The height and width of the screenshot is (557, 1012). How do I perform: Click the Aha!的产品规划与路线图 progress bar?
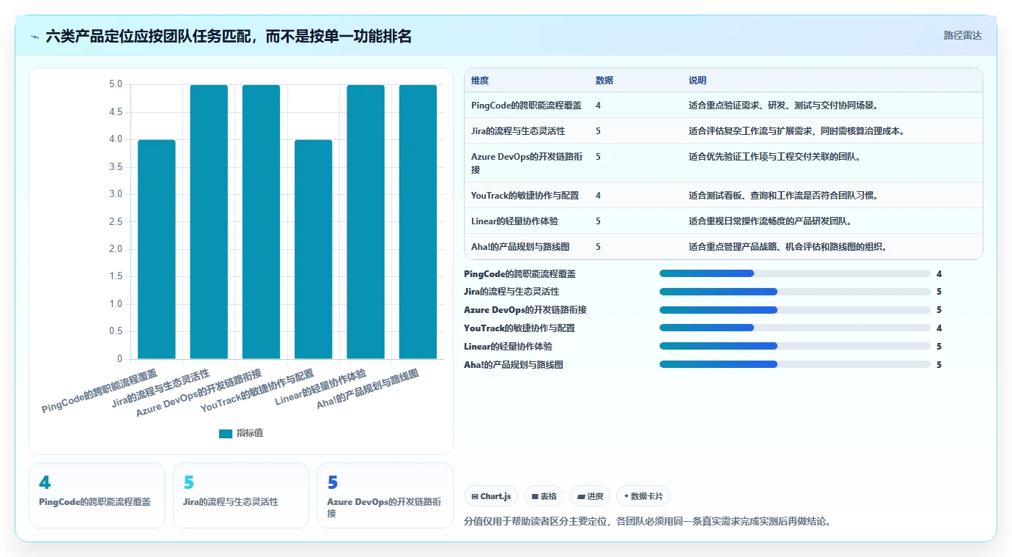795,364
